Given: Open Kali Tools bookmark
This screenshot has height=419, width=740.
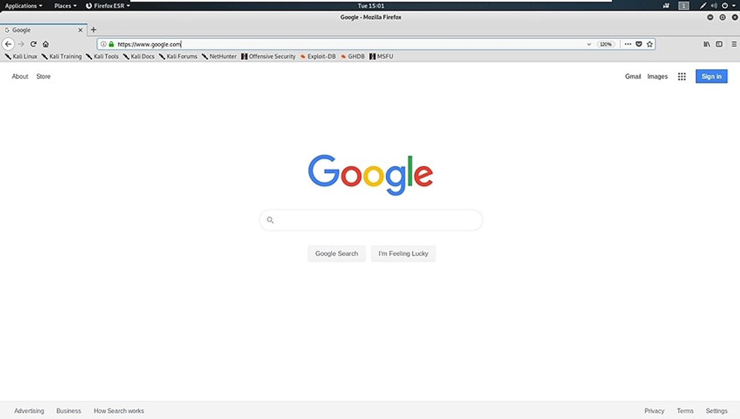Looking at the screenshot, I should pos(102,56).
